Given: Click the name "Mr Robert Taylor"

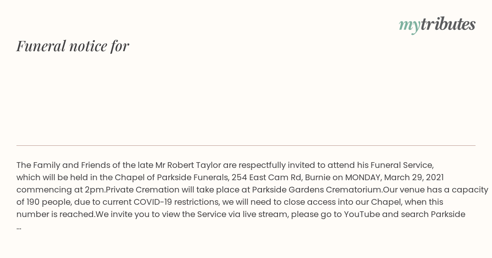Looking at the screenshot, I should (x=188, y=165).
